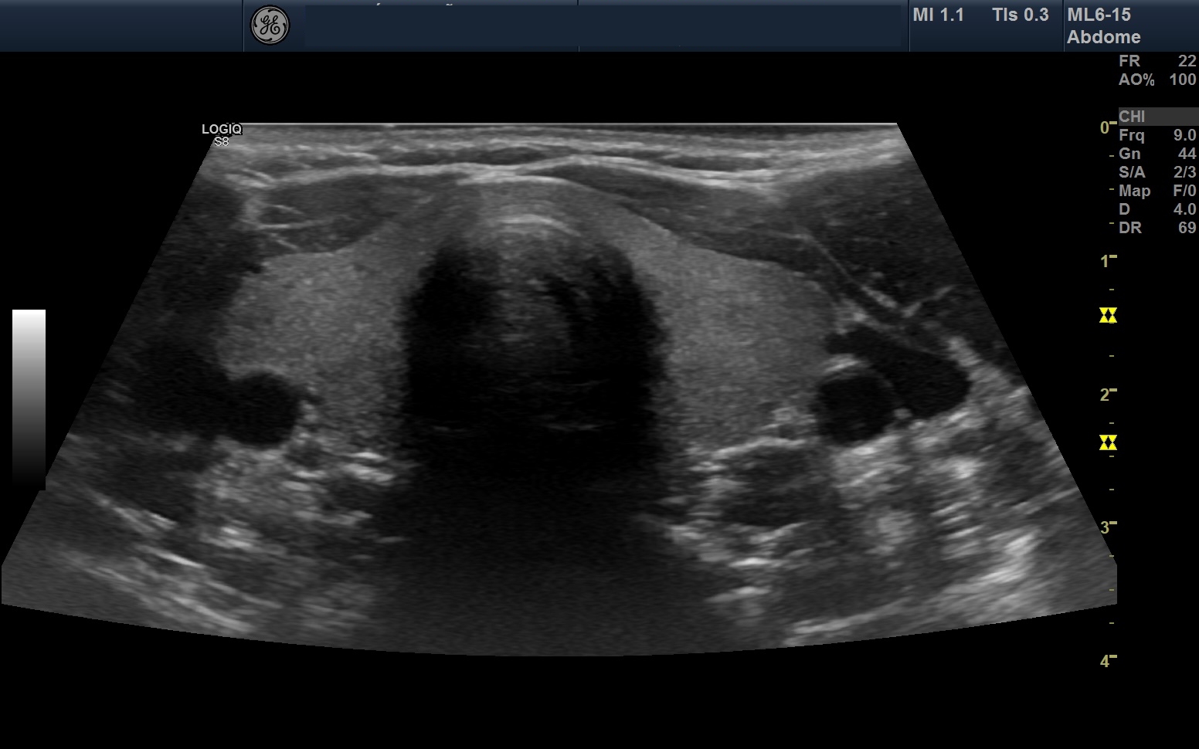Click the upper yellow focal zone marker
Image resolution: width=1199 pixels, height=749 pixels.
1108,315
